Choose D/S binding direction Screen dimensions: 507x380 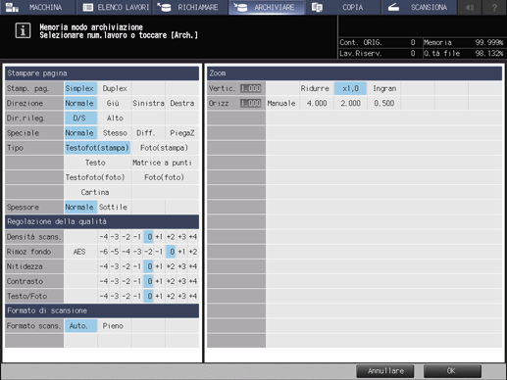coord(80,118)
